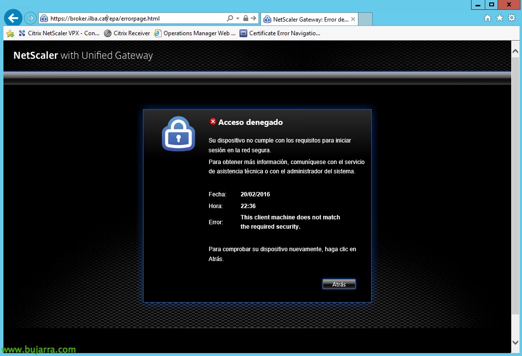Open the Citrix NetScaler VPX bookmark
This screenshot has height=356, width=522.
[x=59, y=33]
